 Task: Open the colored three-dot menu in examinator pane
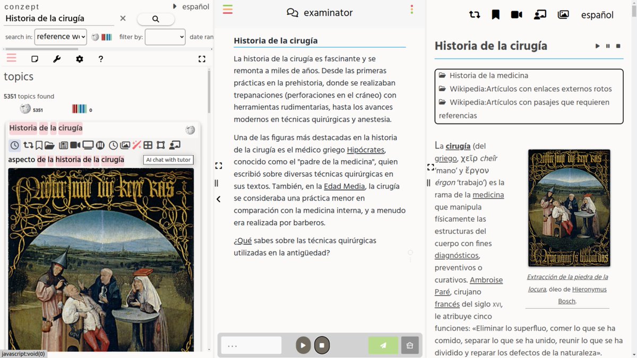[x=412, y=9]
